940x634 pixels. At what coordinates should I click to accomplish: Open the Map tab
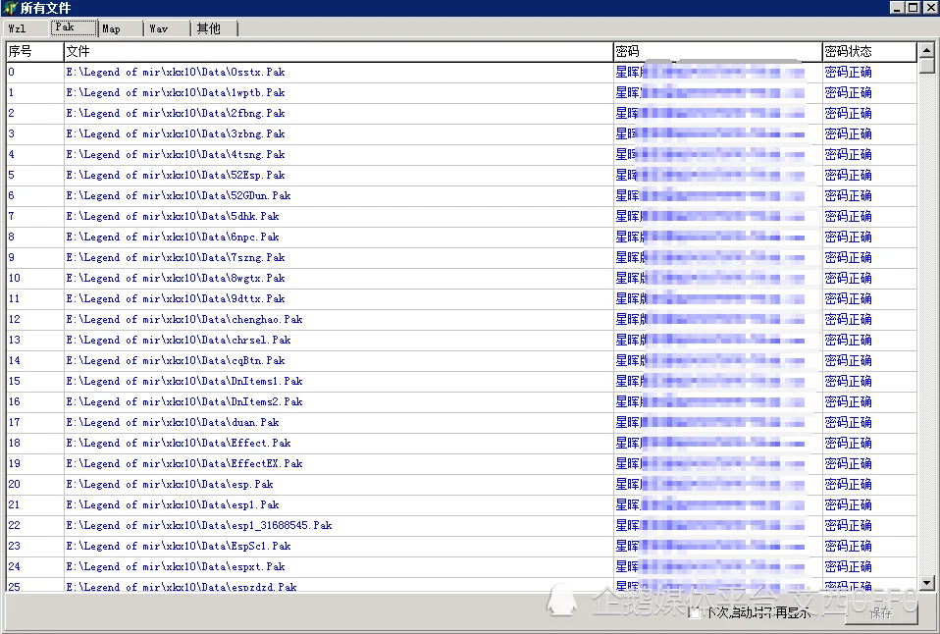point(120,28)
